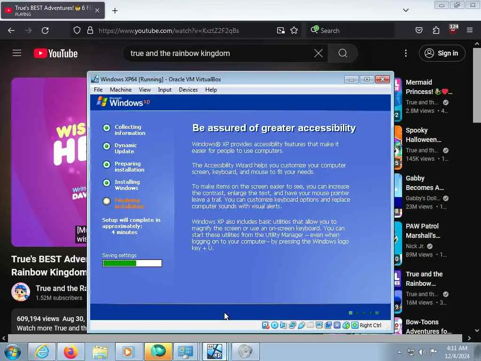Open the Firefox application menu
The image size is (481, 361).
pyautogui.click(x=470, y=30)
